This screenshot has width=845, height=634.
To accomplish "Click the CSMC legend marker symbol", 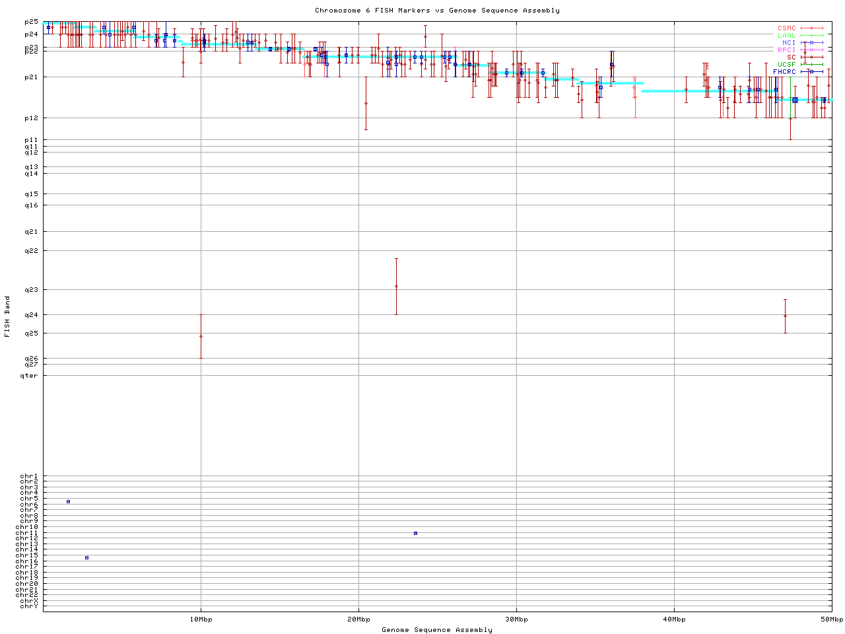I will pos(811,28).
